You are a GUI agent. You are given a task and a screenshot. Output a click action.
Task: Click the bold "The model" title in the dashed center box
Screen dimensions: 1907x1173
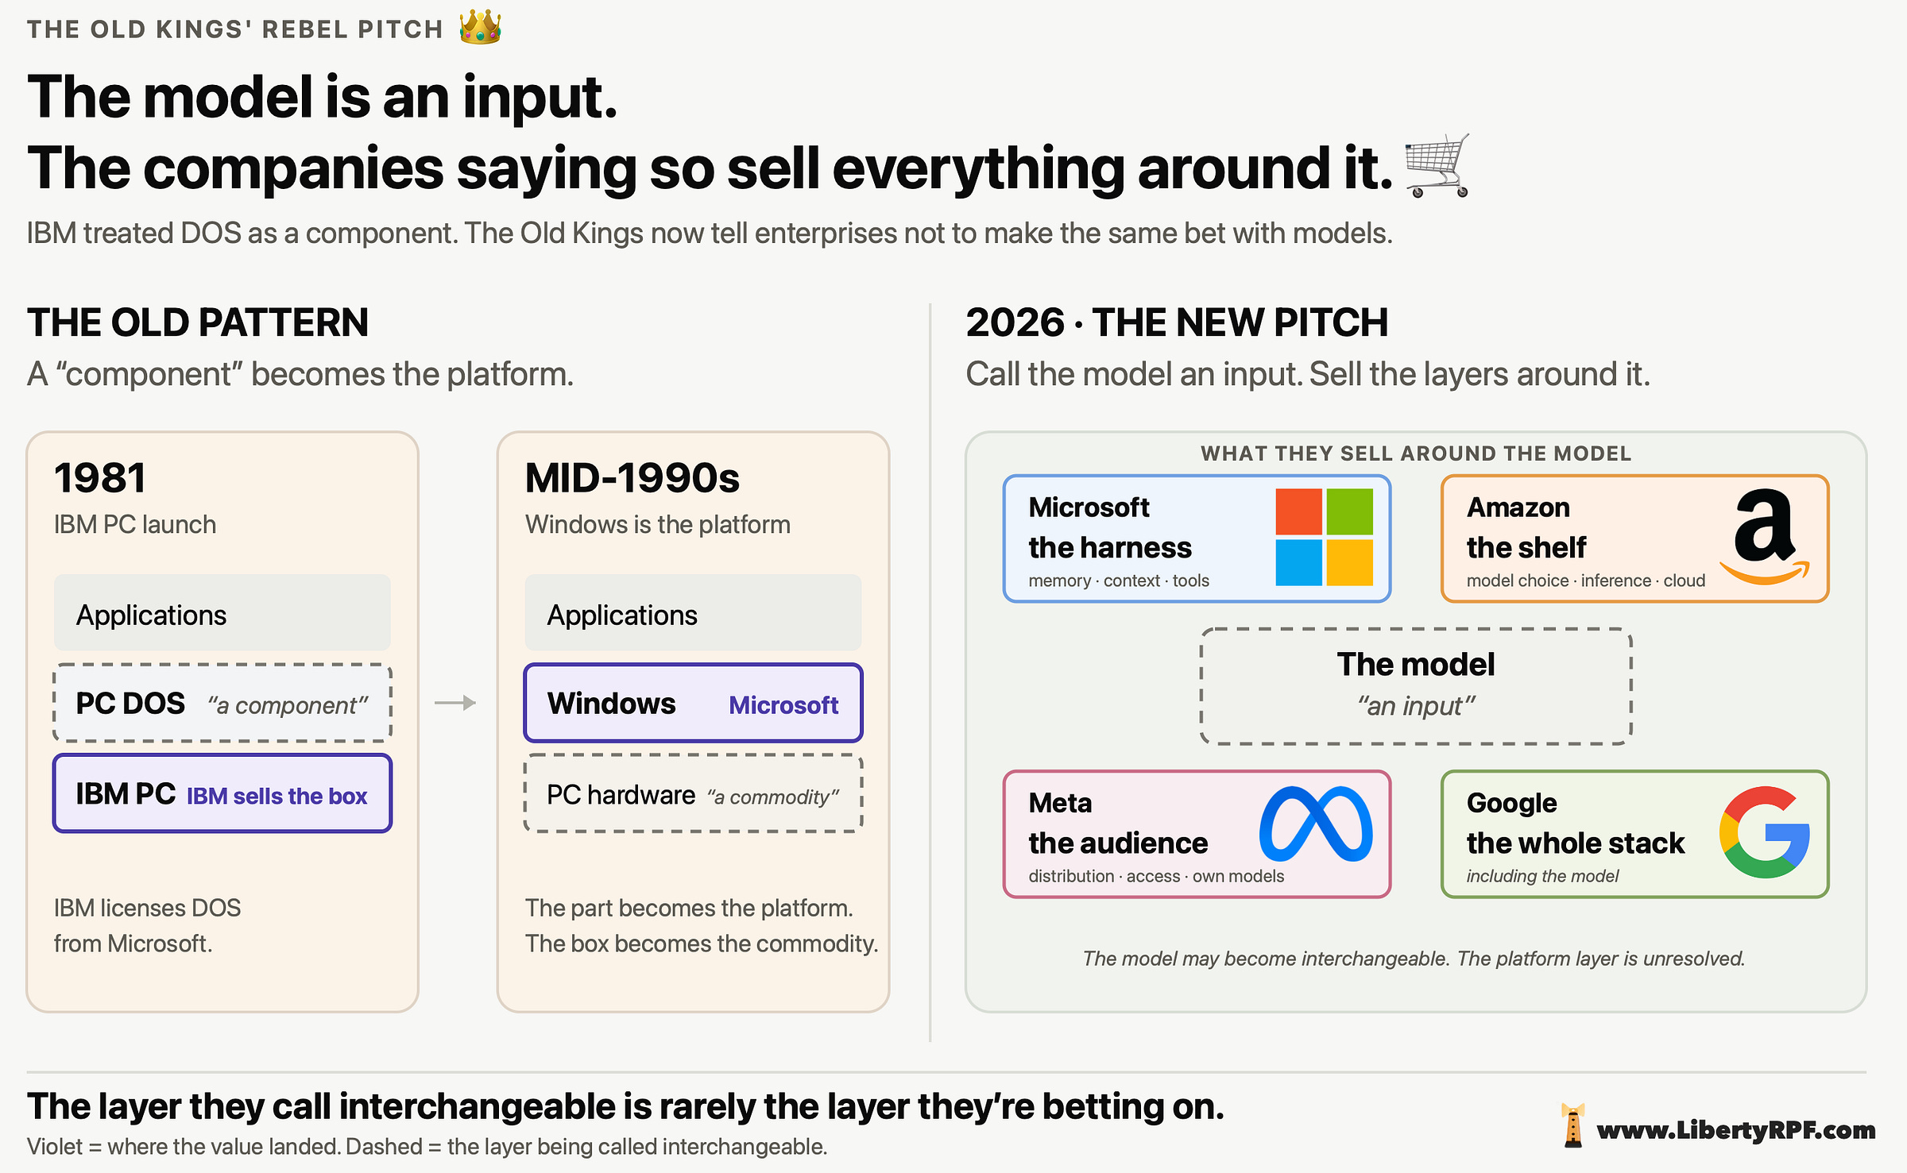click(x=1416, y=665)
